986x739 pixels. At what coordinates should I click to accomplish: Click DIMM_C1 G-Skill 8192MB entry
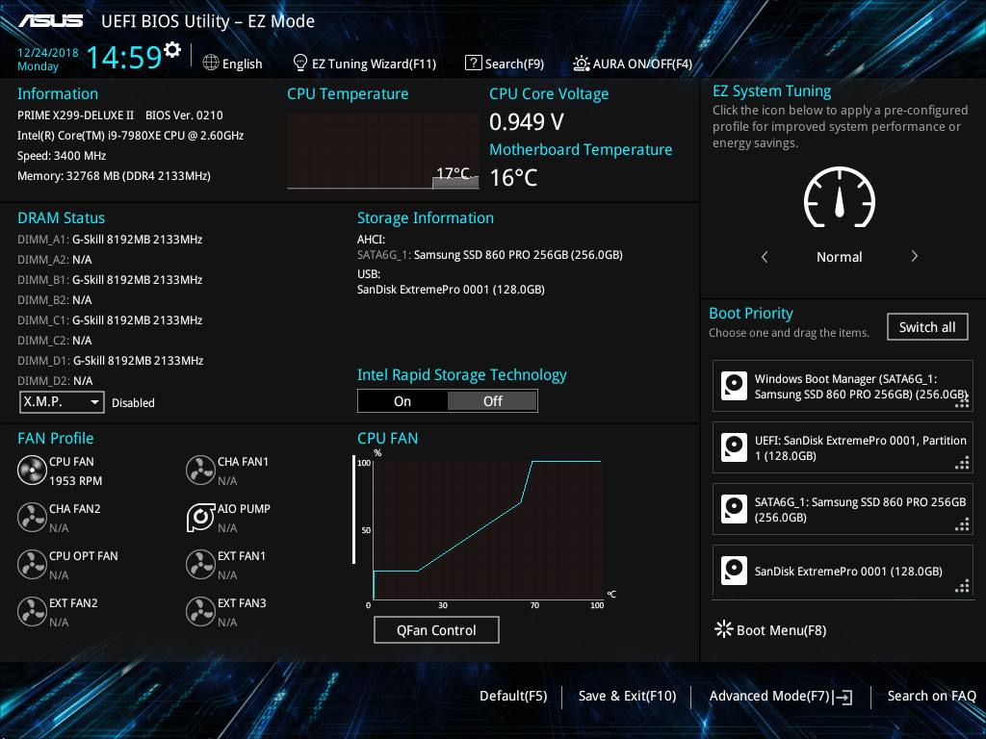click(110, 319)
